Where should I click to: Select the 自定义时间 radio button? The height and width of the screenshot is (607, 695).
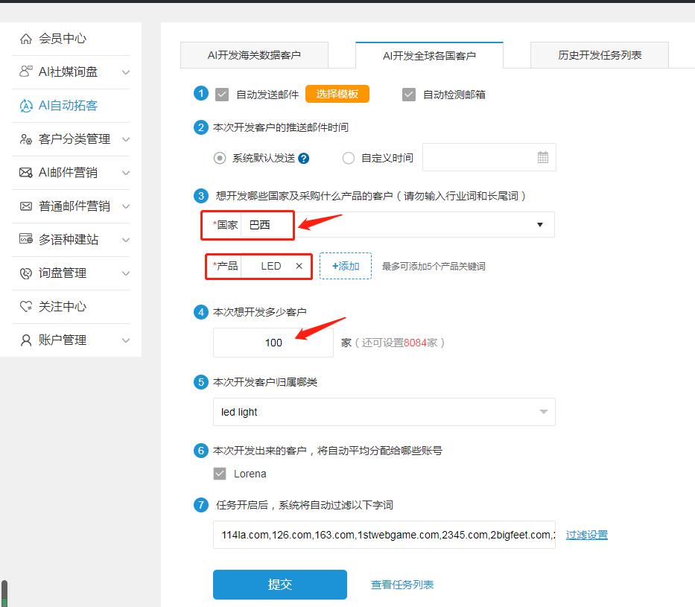click(348, 157)
